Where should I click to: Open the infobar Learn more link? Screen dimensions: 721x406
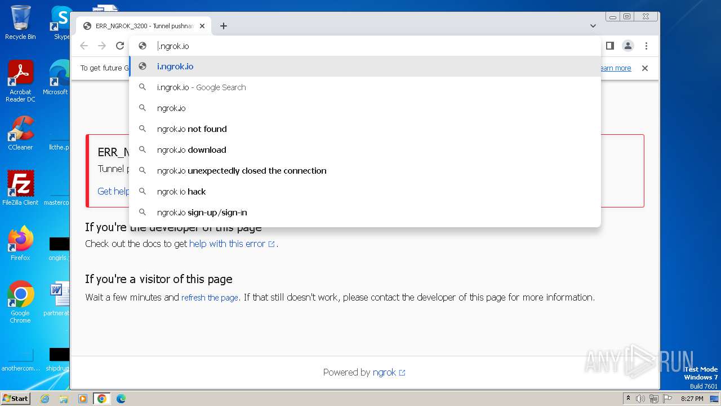(616, 68)
